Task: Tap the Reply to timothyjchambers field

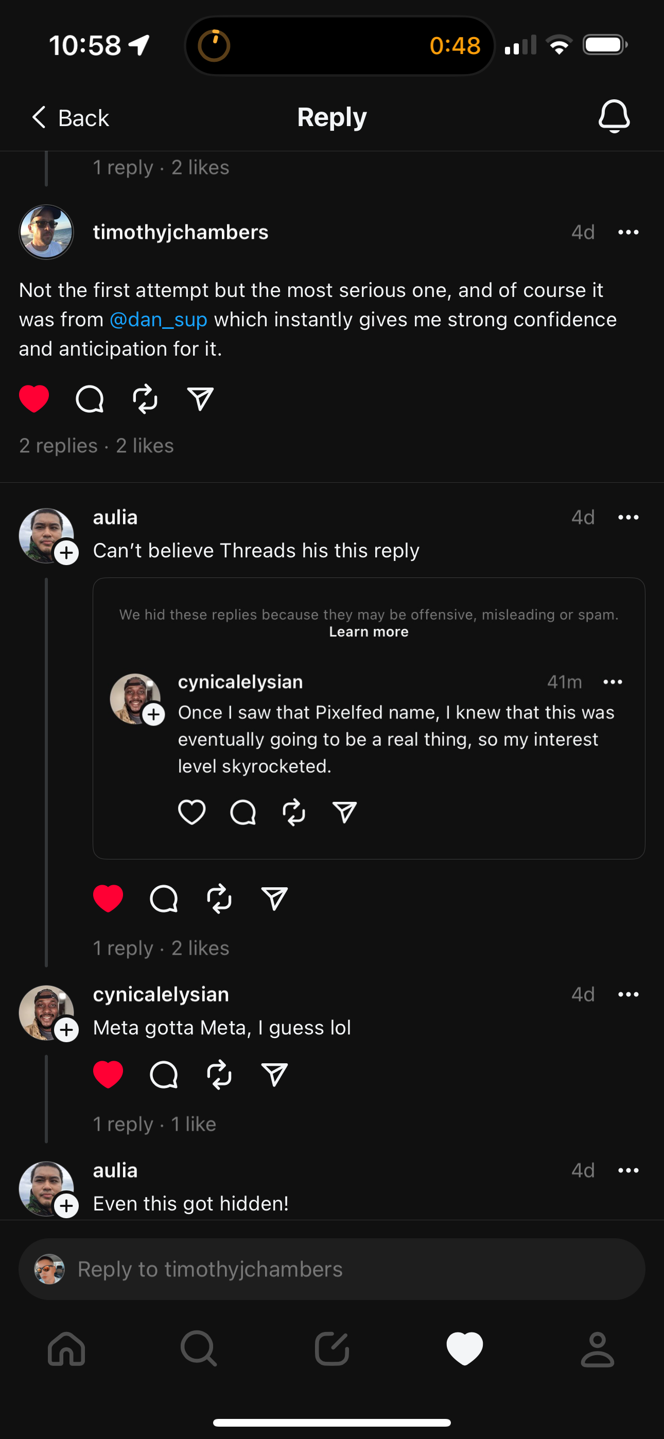Action: click(x=332, y=1269)
